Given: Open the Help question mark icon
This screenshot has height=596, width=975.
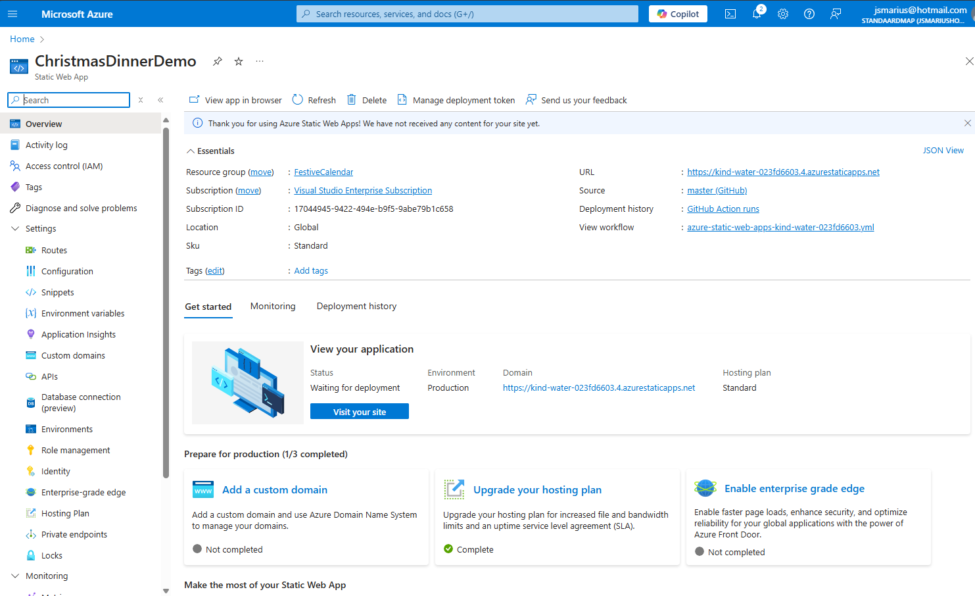Looking at the screenshot, I should (x=809, y=14).
